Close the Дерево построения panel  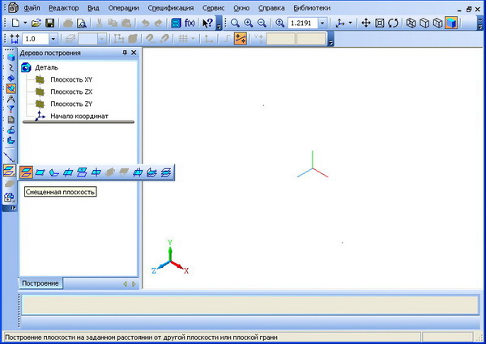tap(134, 53)
